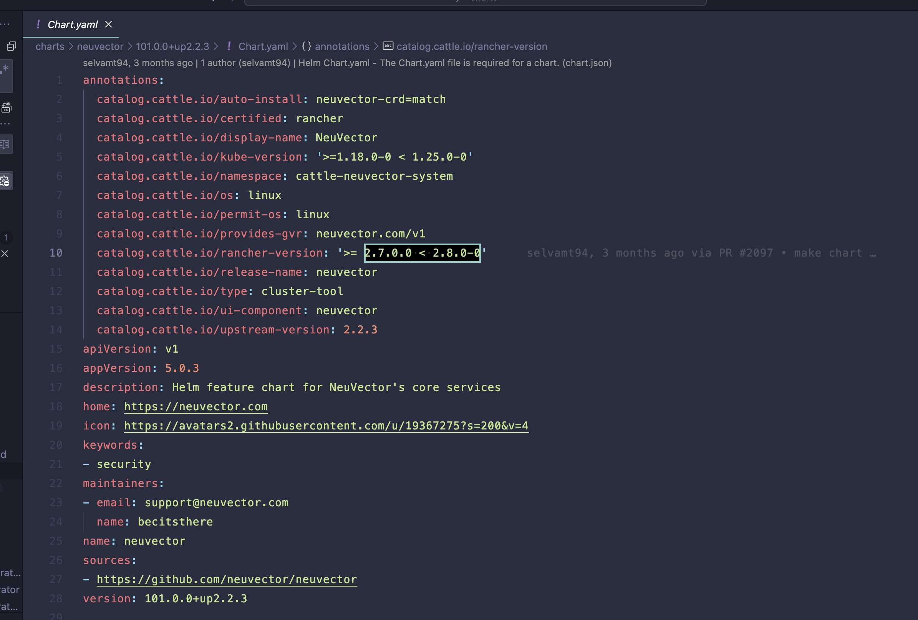Click the warning icon on the Chart.yaml tab
Viewport: 918px width, 620px height.
click(x=38, y=25)
